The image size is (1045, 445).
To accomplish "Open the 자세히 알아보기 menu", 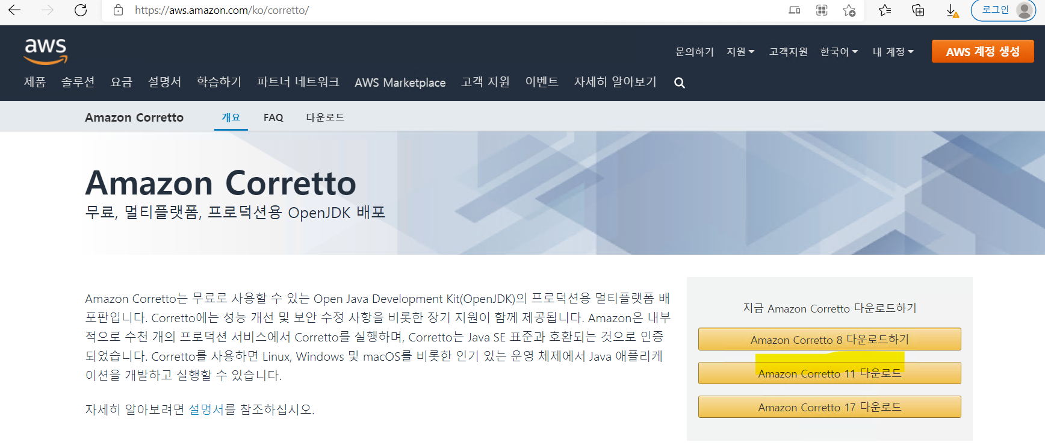I will 615,82.
